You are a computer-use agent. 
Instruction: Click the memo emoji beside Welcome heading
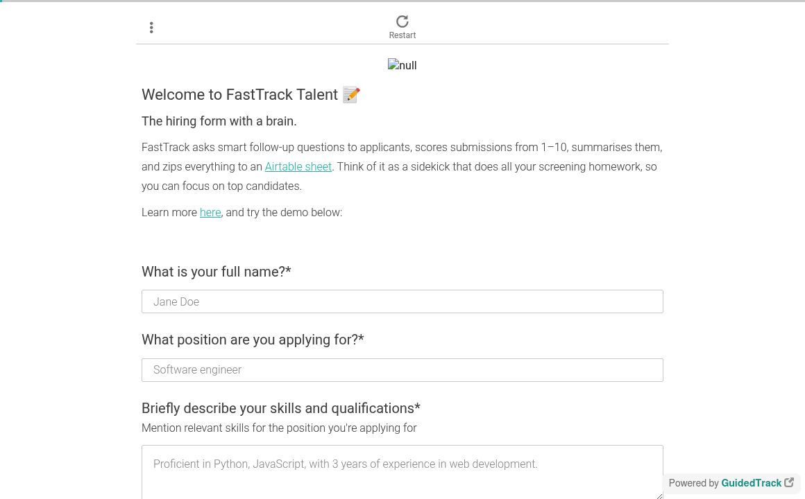tap(351, 95)
